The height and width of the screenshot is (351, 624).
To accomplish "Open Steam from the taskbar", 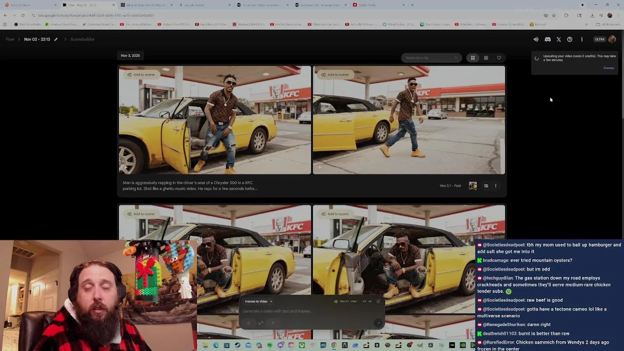I will [237, 346].
